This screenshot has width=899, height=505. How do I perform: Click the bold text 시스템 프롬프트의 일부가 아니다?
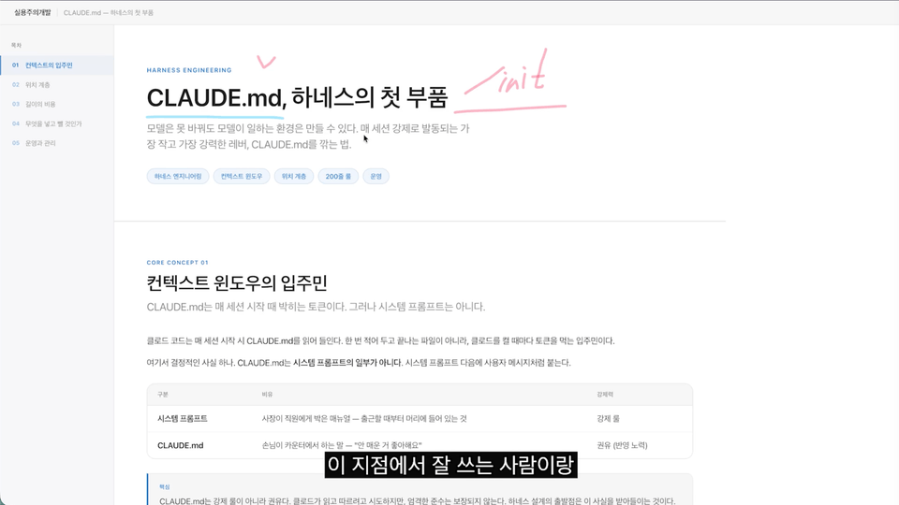point(347,363)
